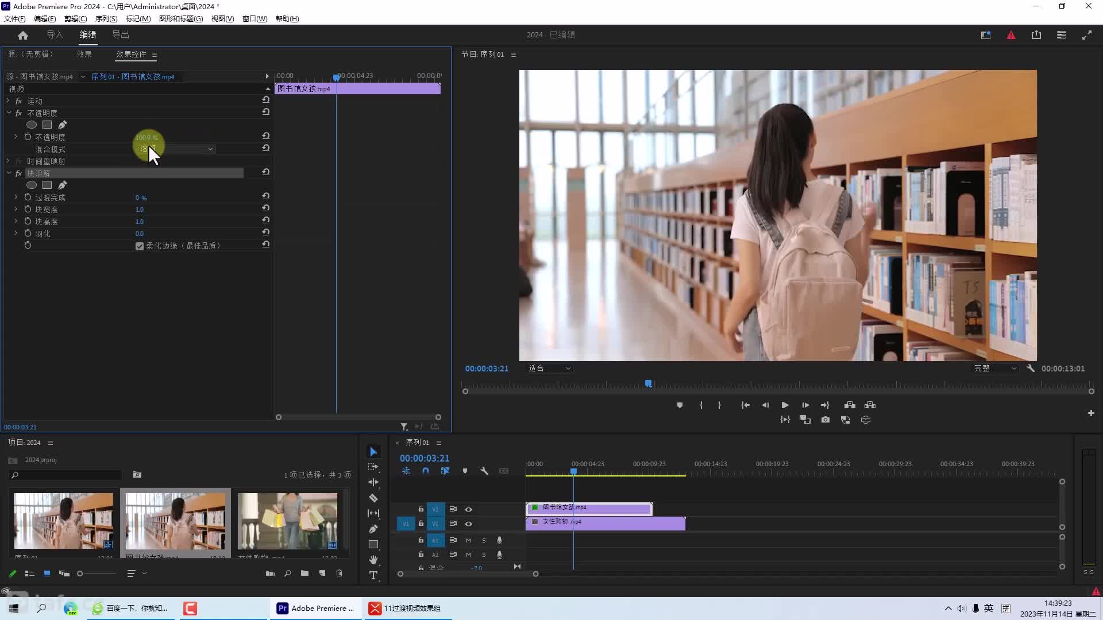Click the Lift button in program monitor
Viewport: 1103px width, 620px height.
[x=850, y=405]
